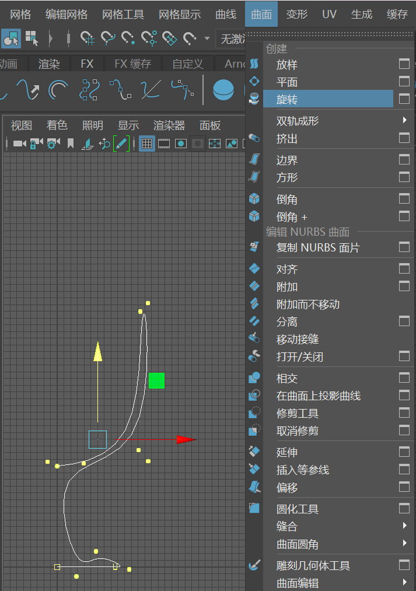The height and width of the screenshot is (591, 416).
Task: Enable snap to curves magnet icon
Action: [108, 39]
